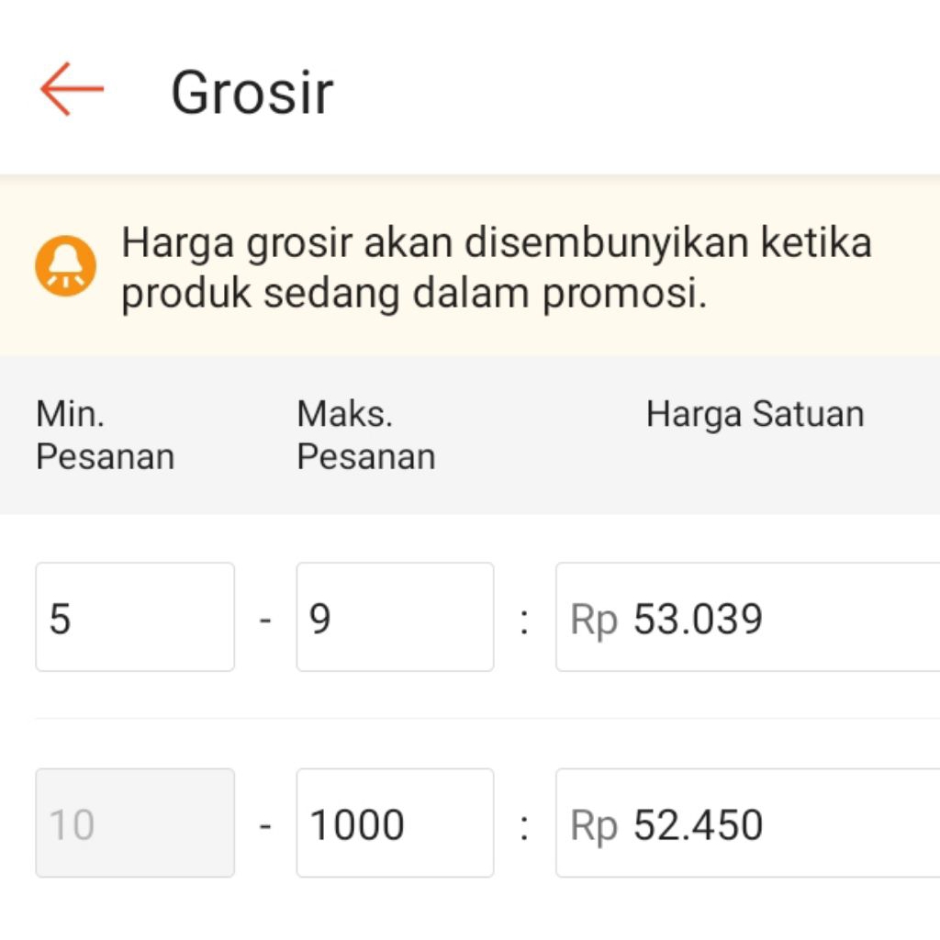This screenshot has width=940, height=940.
Task: Edit the unit price field showing 53.039
Action: (780, 617)
